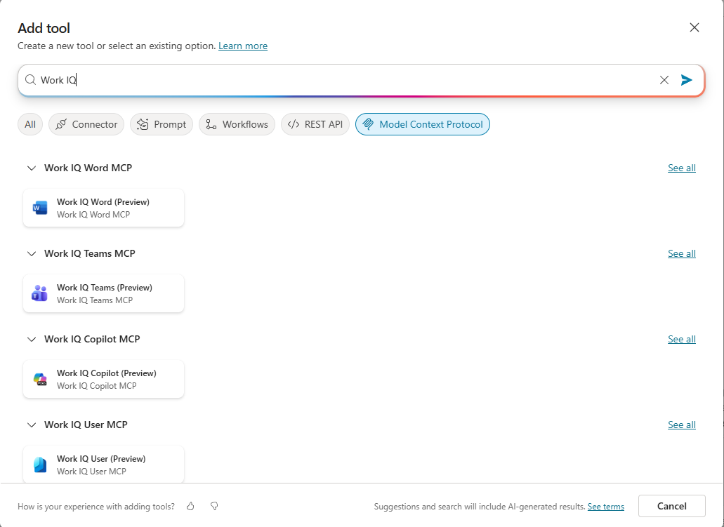724x527 pixels.
Task: Click the Copilot app icon
Action: [40, 379]
